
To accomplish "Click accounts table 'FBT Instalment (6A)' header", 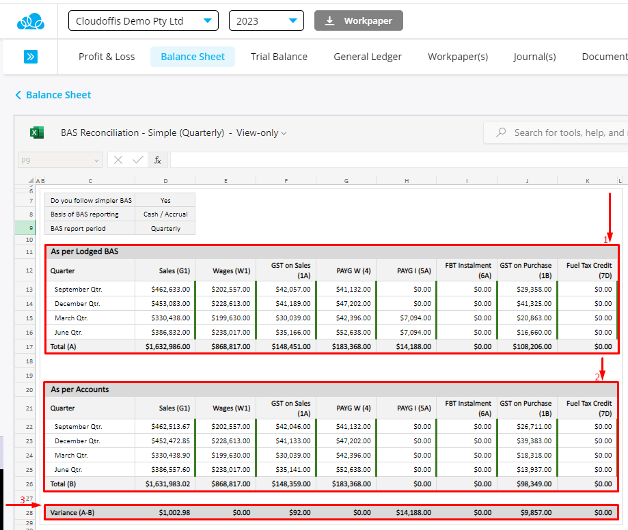I will [x=467, y=408].
